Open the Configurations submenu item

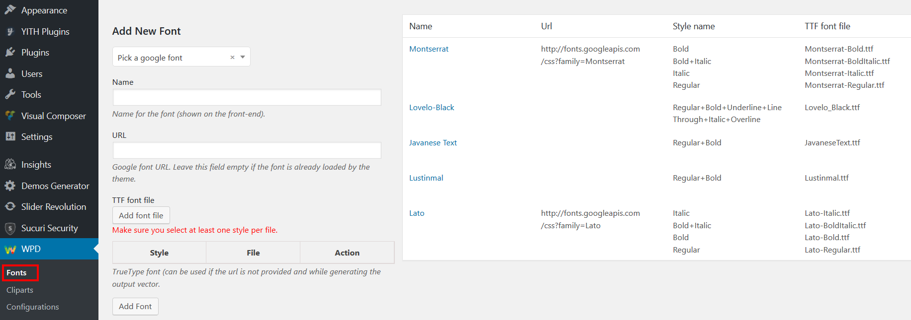(33, 307)
